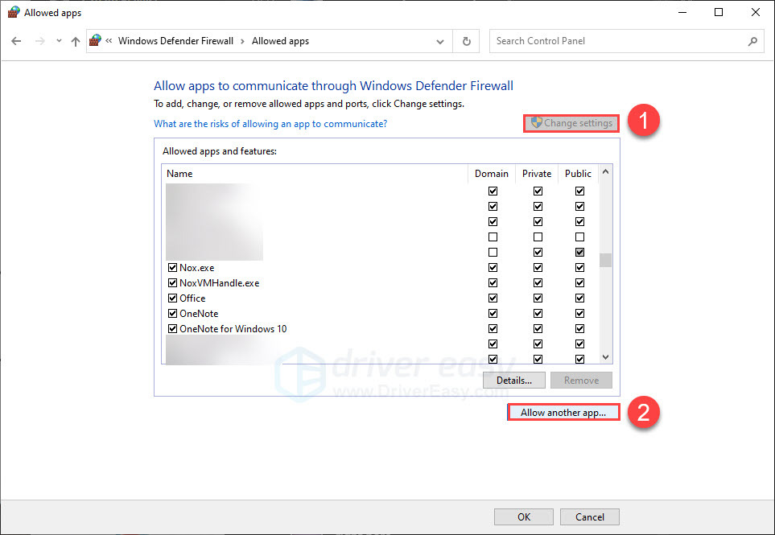
Task: Open the risks of allowing an app link
Action: (270, 124)
